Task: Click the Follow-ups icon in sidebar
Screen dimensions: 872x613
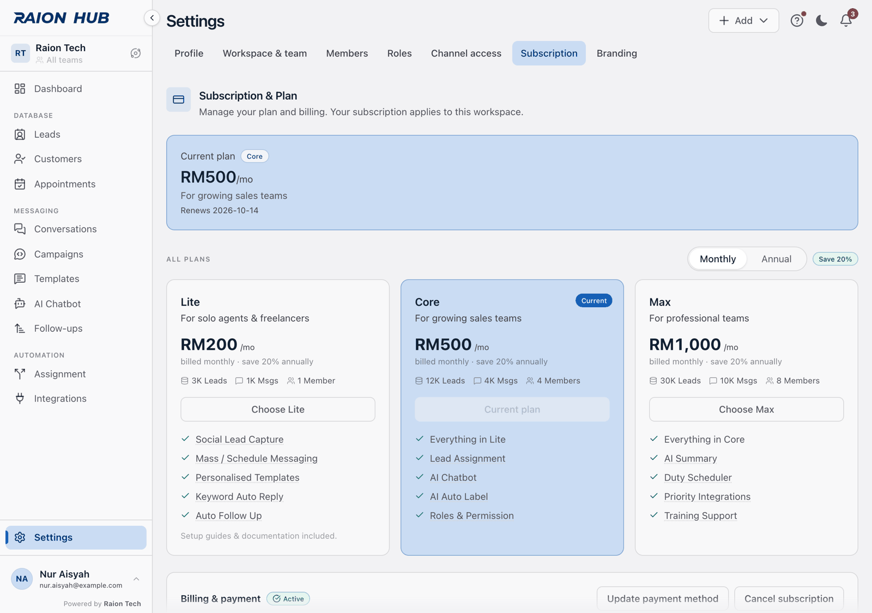Action: click(20, 329)
